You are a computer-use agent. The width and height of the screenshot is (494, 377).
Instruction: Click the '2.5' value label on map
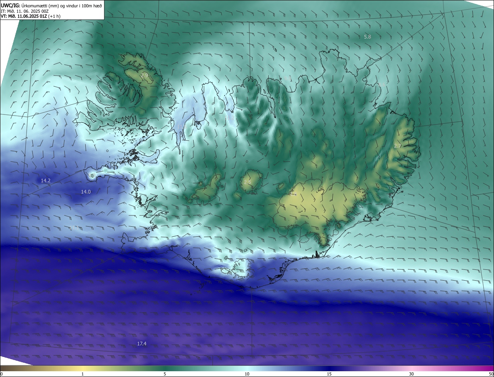tap(247, 182)
